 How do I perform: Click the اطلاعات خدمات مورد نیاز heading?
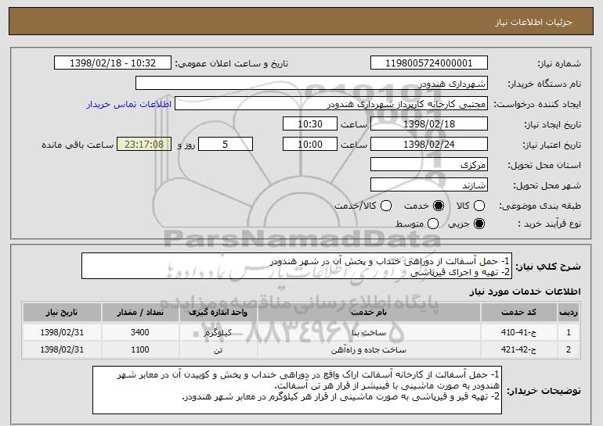click(525, 292)
